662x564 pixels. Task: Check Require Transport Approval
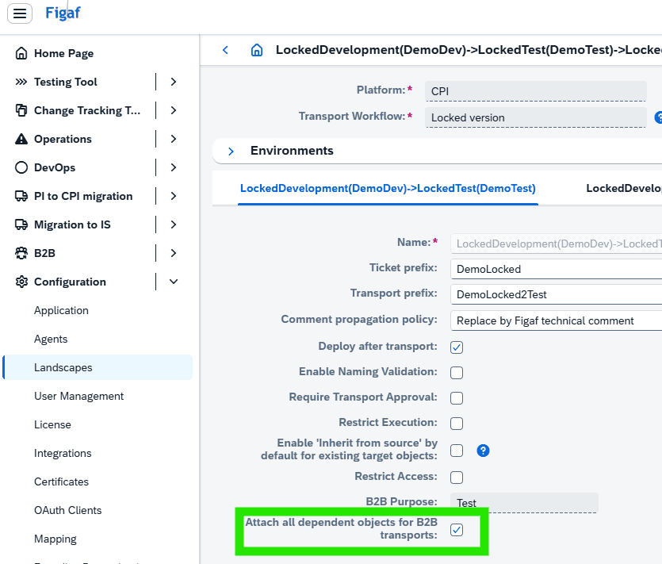point(457,398)
